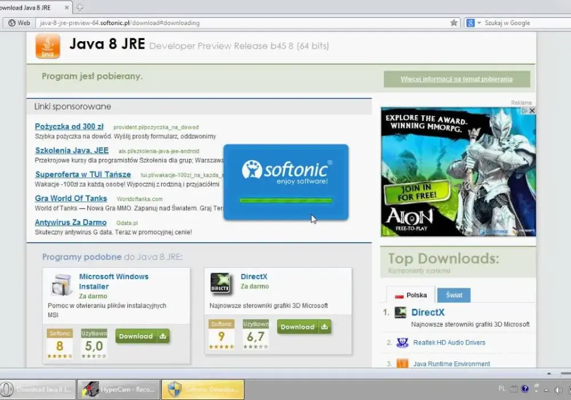Open Więcej informacji na temat pobierania link
The image size is (571, 400).
[x=457, y=79]
